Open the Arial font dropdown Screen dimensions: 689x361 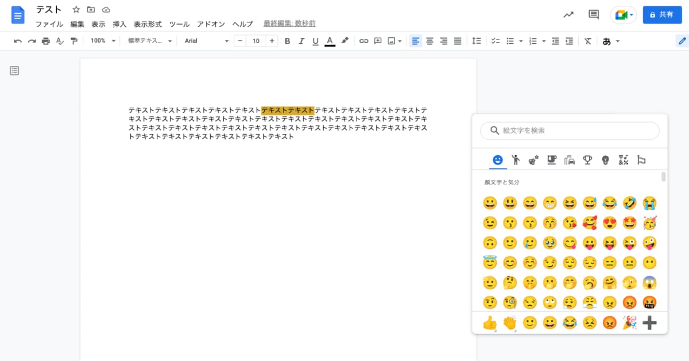[x=206, y=41]
